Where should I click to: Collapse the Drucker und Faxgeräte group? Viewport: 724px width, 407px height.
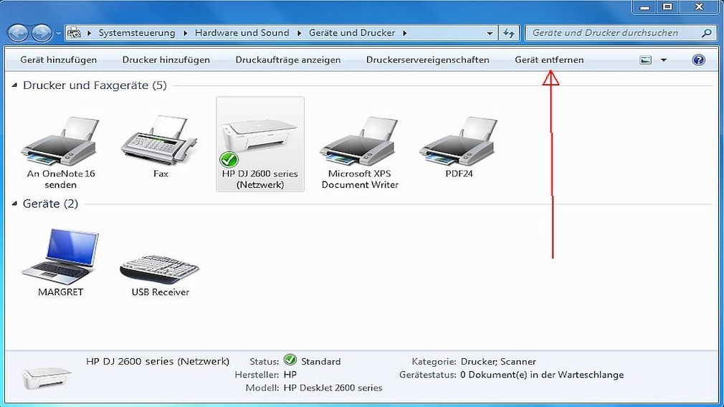coord(15,86)
